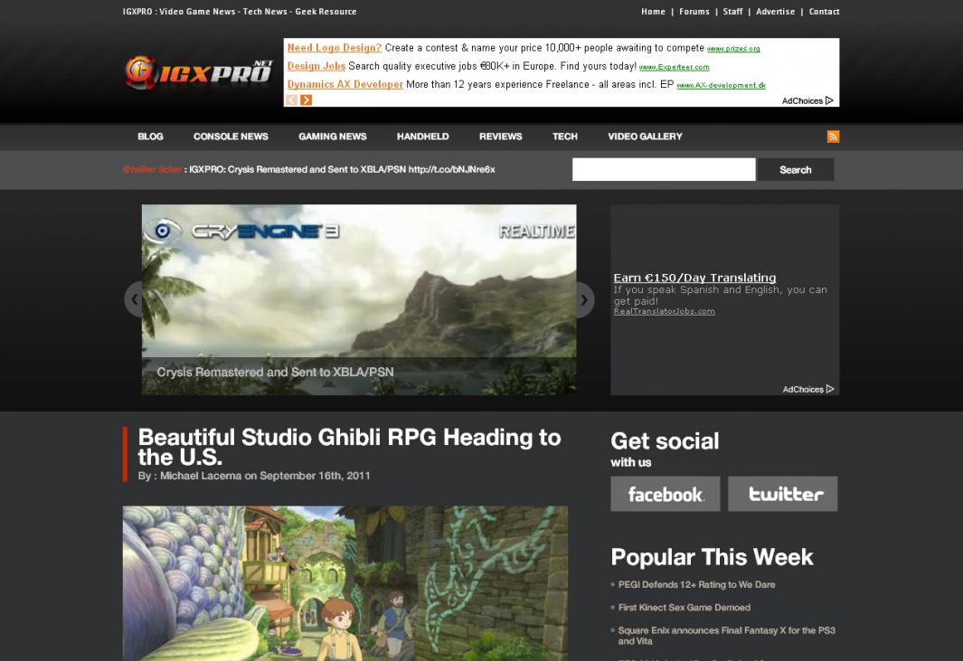Open the Video Gallery section

coord(645,137)
